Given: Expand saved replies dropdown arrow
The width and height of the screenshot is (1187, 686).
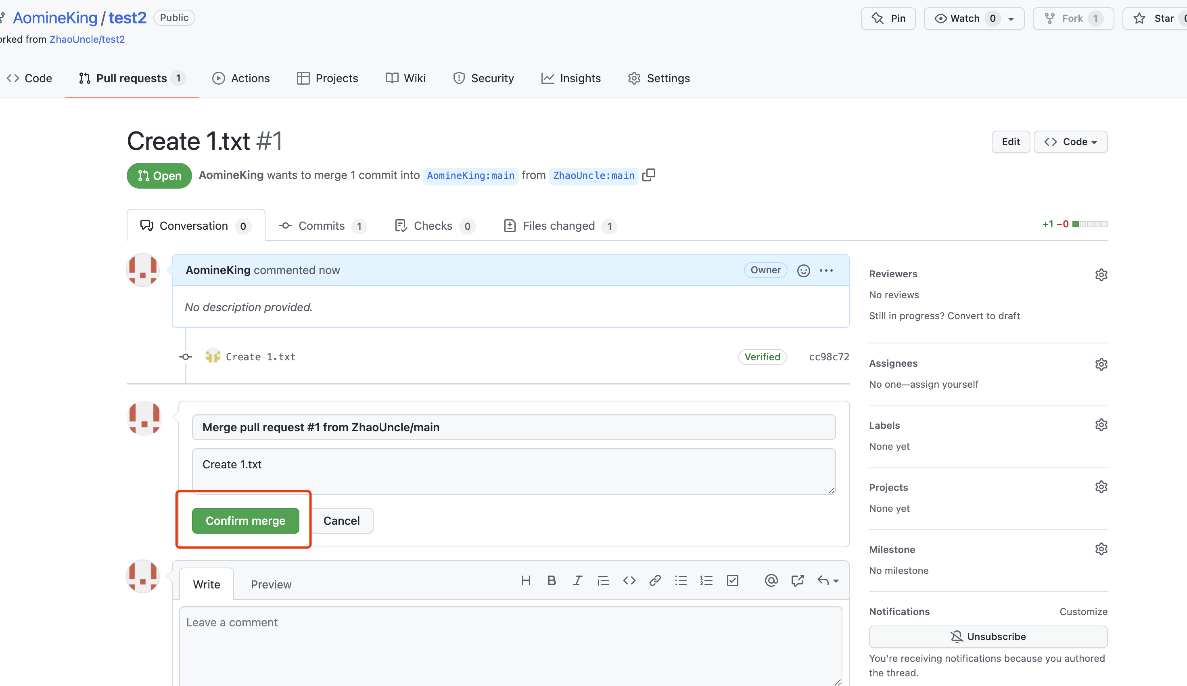Looking at the screenshot, I should [x=836, y=581].
